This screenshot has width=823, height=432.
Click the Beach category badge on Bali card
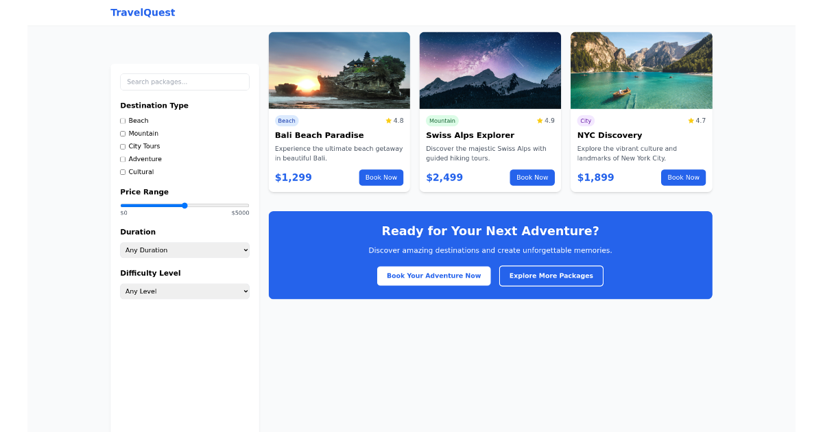[x=286, y=120]
